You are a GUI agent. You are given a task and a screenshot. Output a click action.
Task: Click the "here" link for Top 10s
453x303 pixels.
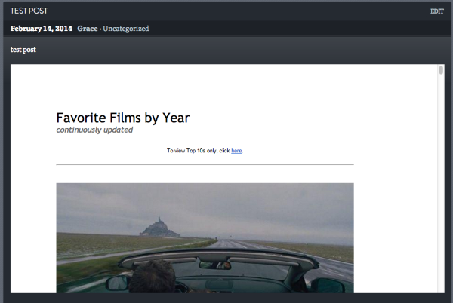[x=236, y=151]
